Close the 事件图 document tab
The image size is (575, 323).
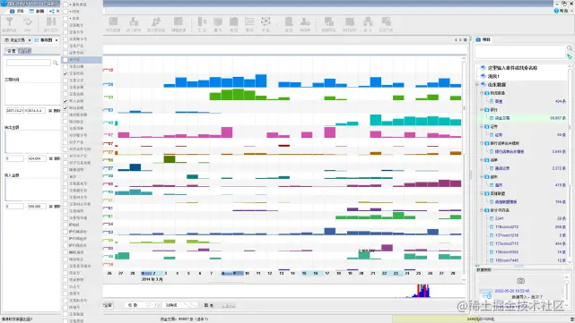click(57, 40)
